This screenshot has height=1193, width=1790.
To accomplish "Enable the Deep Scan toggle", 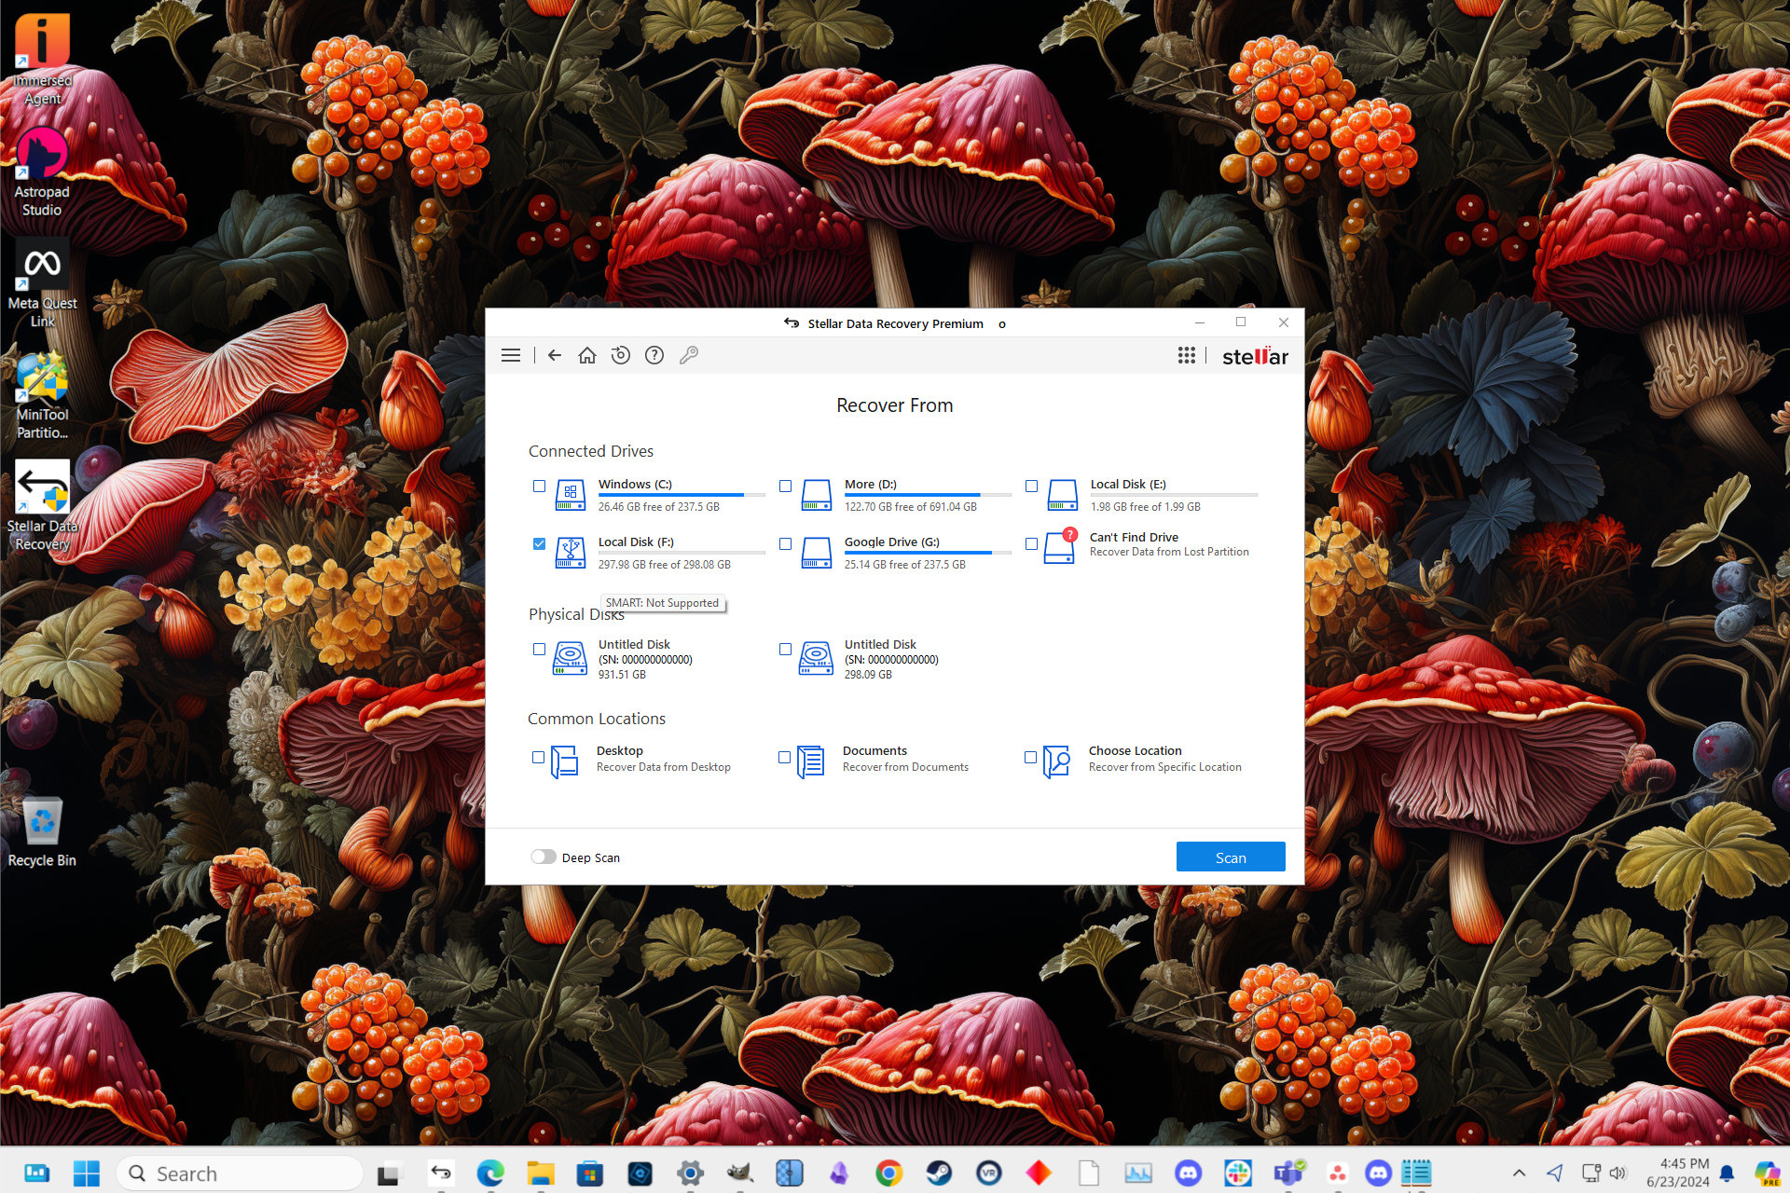I will 544,857.
